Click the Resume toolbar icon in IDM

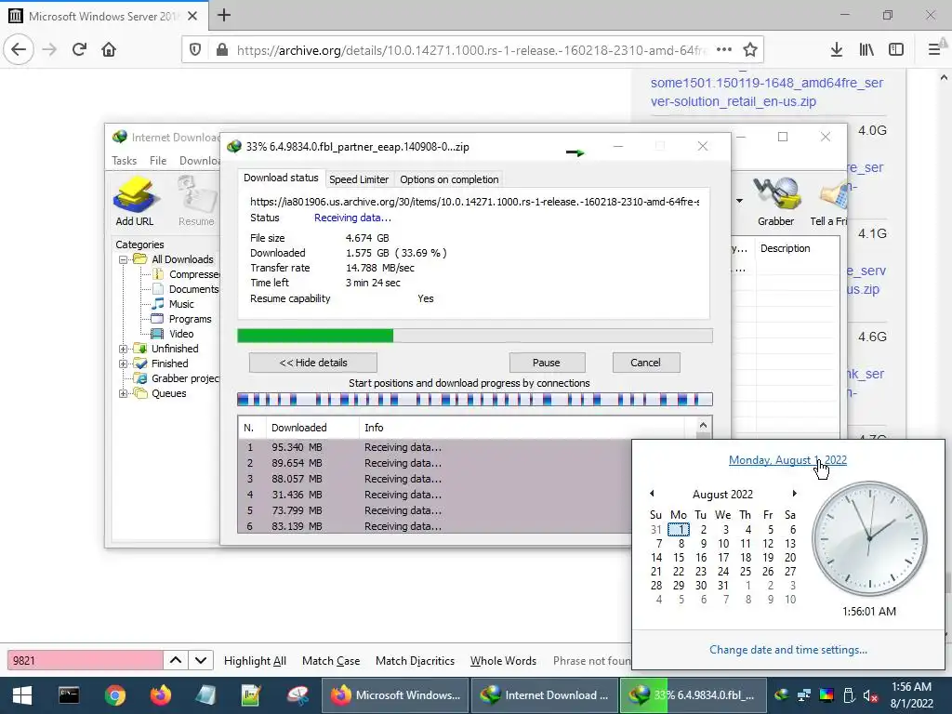pos(196,202)
